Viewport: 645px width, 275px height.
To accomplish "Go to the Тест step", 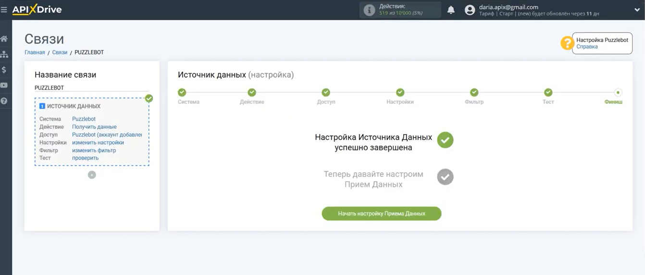I will [x=548, y=92].
